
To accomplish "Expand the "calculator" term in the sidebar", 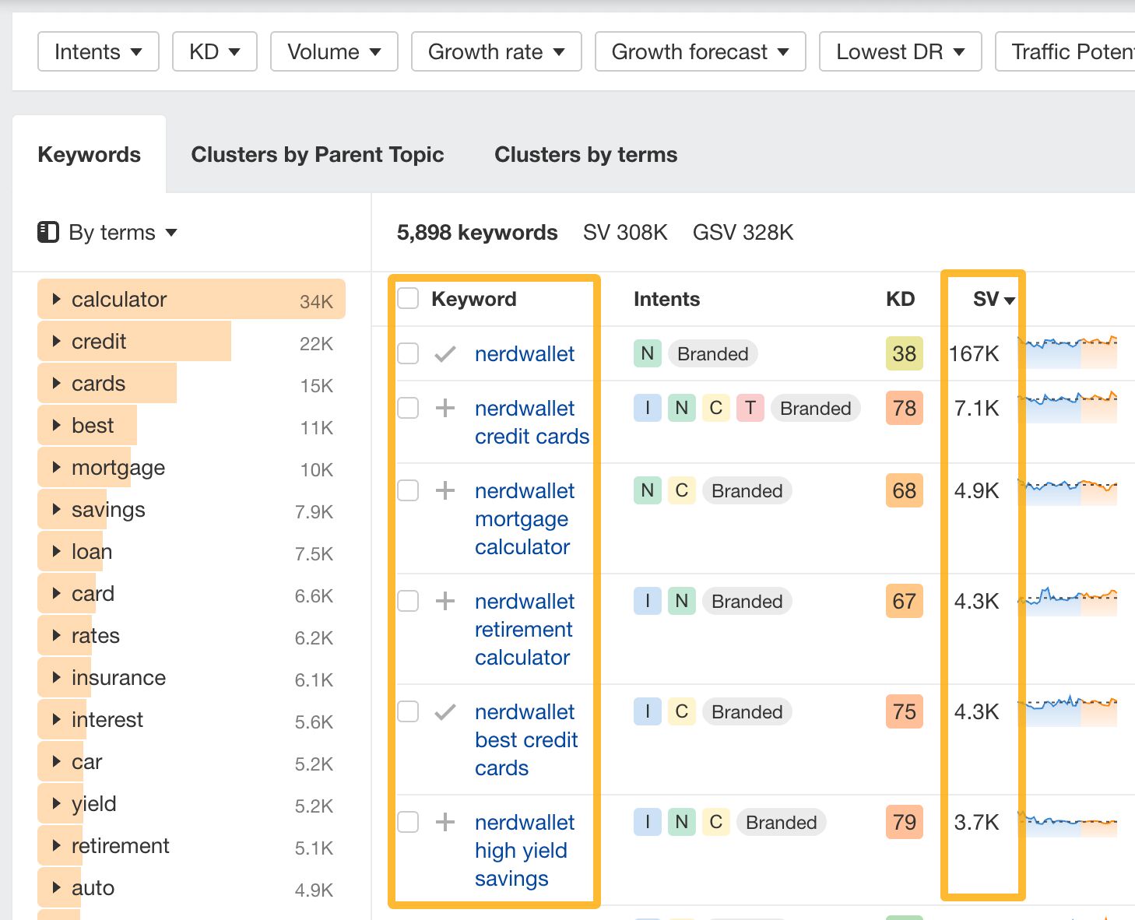I will click(x=55, y=299).
